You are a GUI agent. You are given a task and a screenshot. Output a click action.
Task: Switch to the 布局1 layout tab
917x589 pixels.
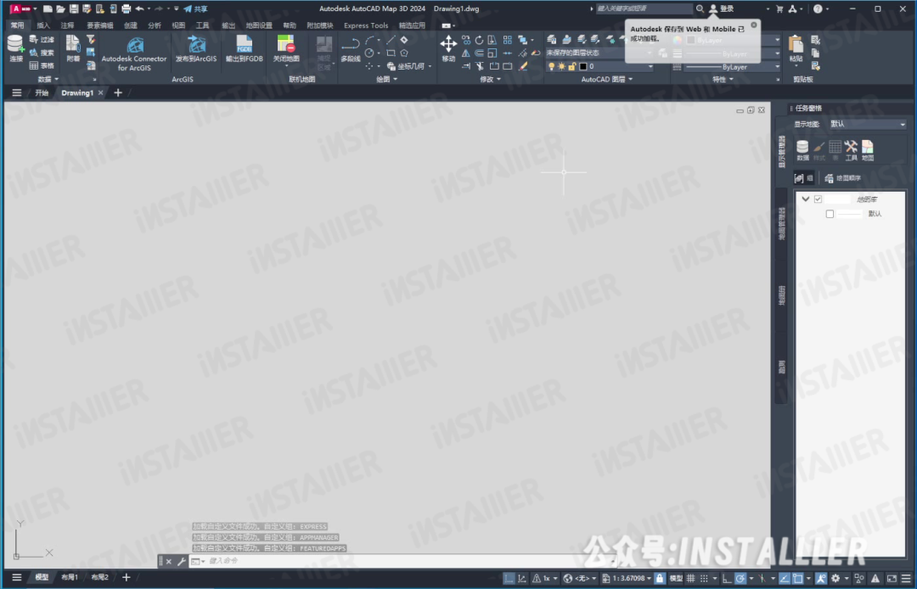70,577
